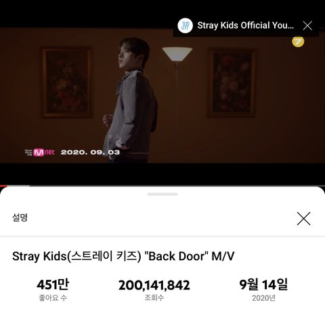Open the Stray Kids Official YouTube channel title
This screenshot has width=325, height=311.
coord(246,26)
